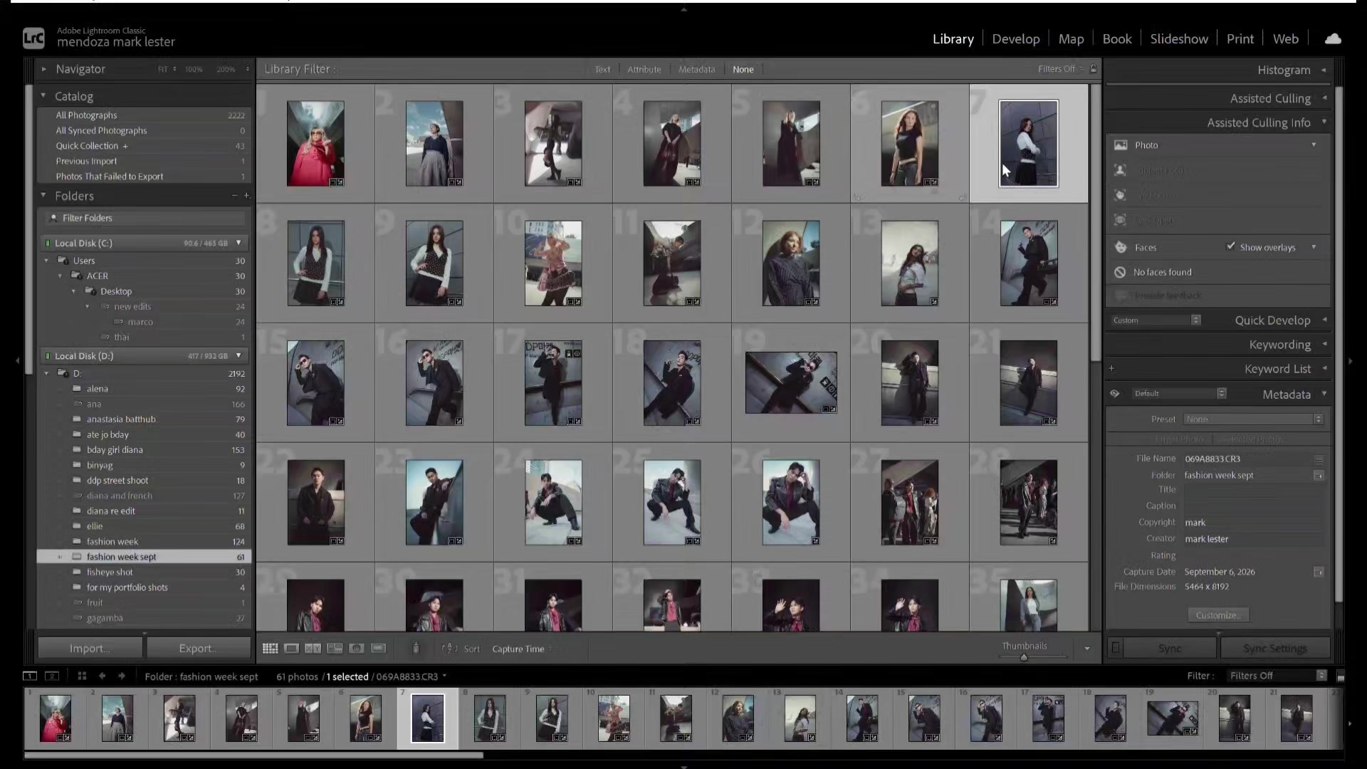The width and height of the screenshot is (1367, 769).
Task: Open Survey view icon
Action: tap(335, 649)
